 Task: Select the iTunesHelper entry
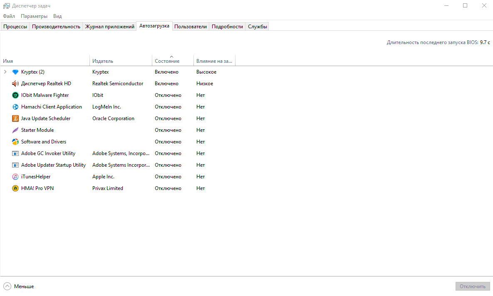coord(36,177)
